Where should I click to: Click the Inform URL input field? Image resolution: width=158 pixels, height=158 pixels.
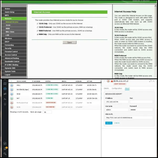tap(129, 118)
